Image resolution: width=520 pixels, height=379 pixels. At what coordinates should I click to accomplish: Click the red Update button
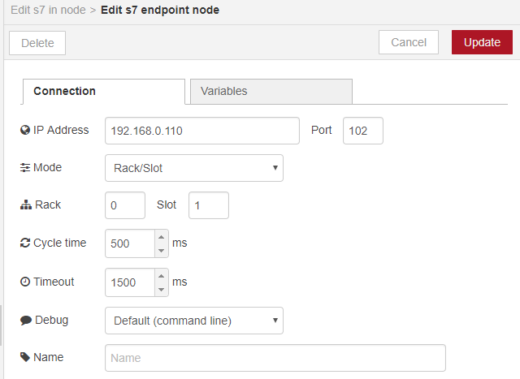point(482,42)
